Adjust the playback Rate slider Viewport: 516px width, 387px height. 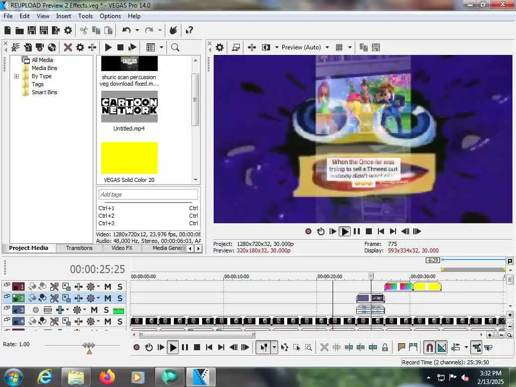click(89, 346)
